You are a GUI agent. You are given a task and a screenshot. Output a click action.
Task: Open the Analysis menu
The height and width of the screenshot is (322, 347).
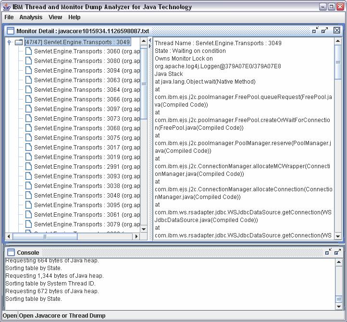31,17
